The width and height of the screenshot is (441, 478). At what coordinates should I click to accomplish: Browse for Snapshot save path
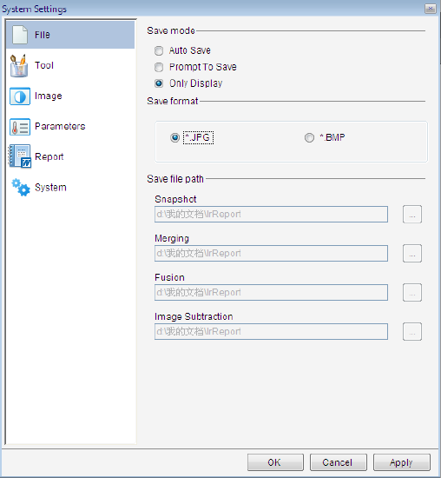point(412,215)
